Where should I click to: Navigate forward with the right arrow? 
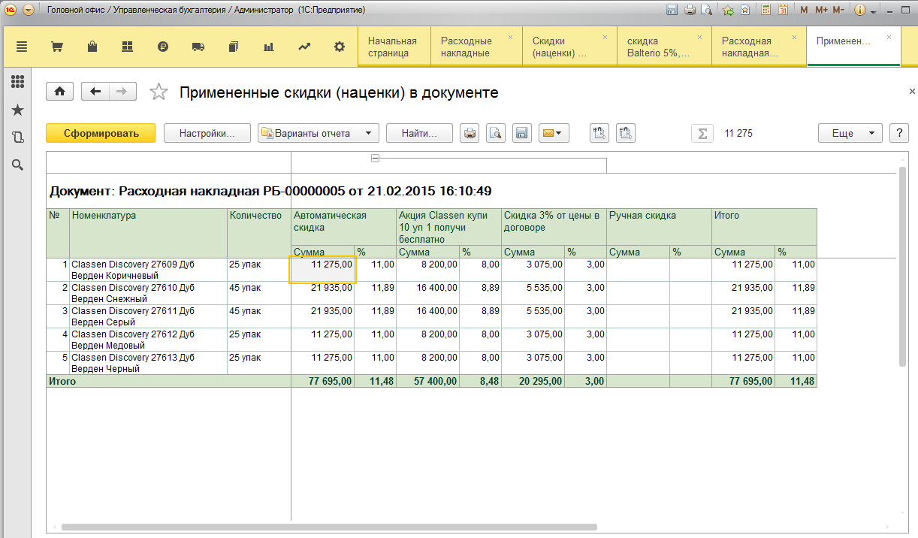pyautogui.click(x=122, y=92)
